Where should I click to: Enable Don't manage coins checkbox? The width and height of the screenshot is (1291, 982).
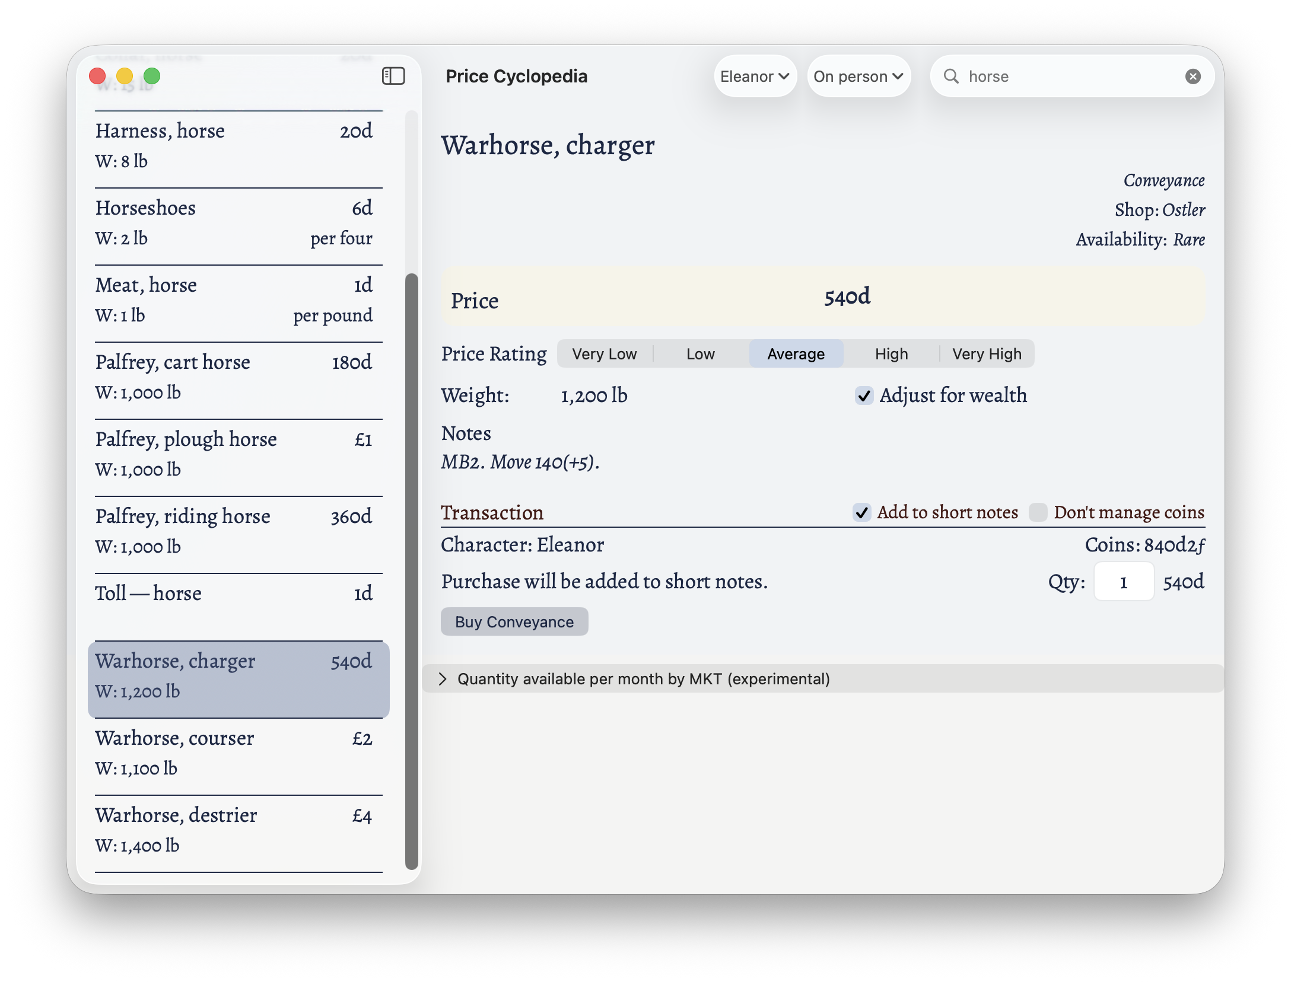(x=1038, y=512)
